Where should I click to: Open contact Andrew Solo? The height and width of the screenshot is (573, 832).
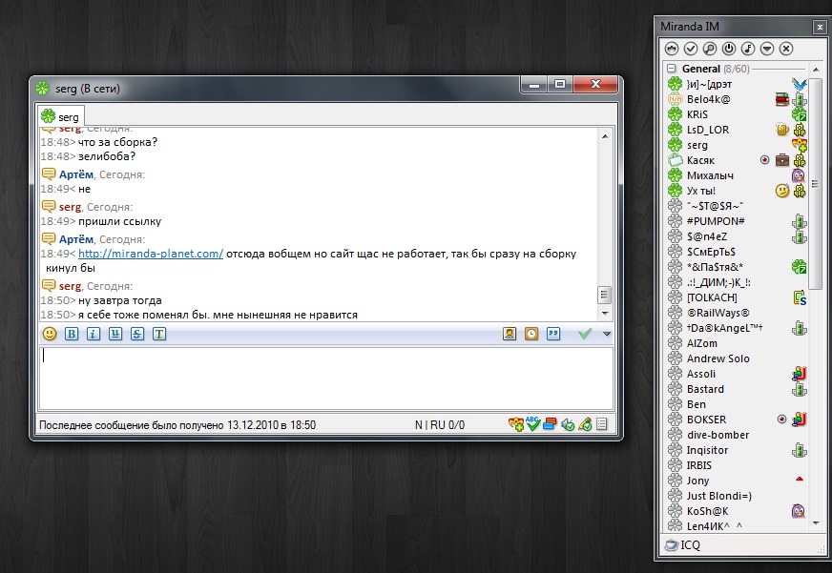pyautogui.click(x=718, y=358)
